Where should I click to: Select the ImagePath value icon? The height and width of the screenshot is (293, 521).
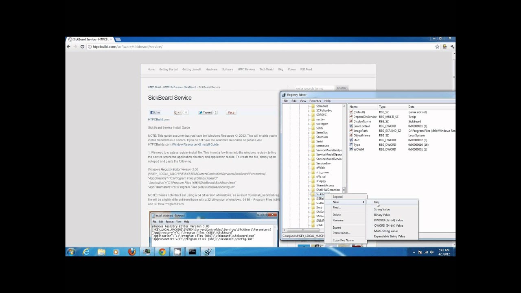click(351, 131)
